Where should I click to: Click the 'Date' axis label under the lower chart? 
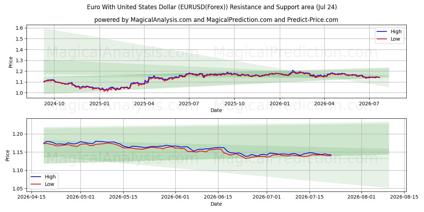pyautogui.click(x=216, y=204)
